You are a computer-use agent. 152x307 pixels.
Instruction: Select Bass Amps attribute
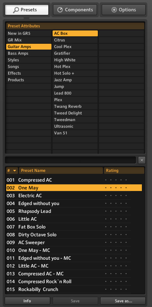29,54
